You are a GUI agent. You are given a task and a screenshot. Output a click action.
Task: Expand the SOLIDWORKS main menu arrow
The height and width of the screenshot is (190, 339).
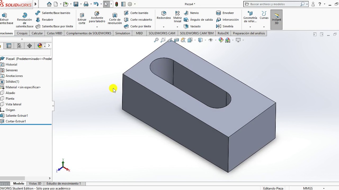35,4
